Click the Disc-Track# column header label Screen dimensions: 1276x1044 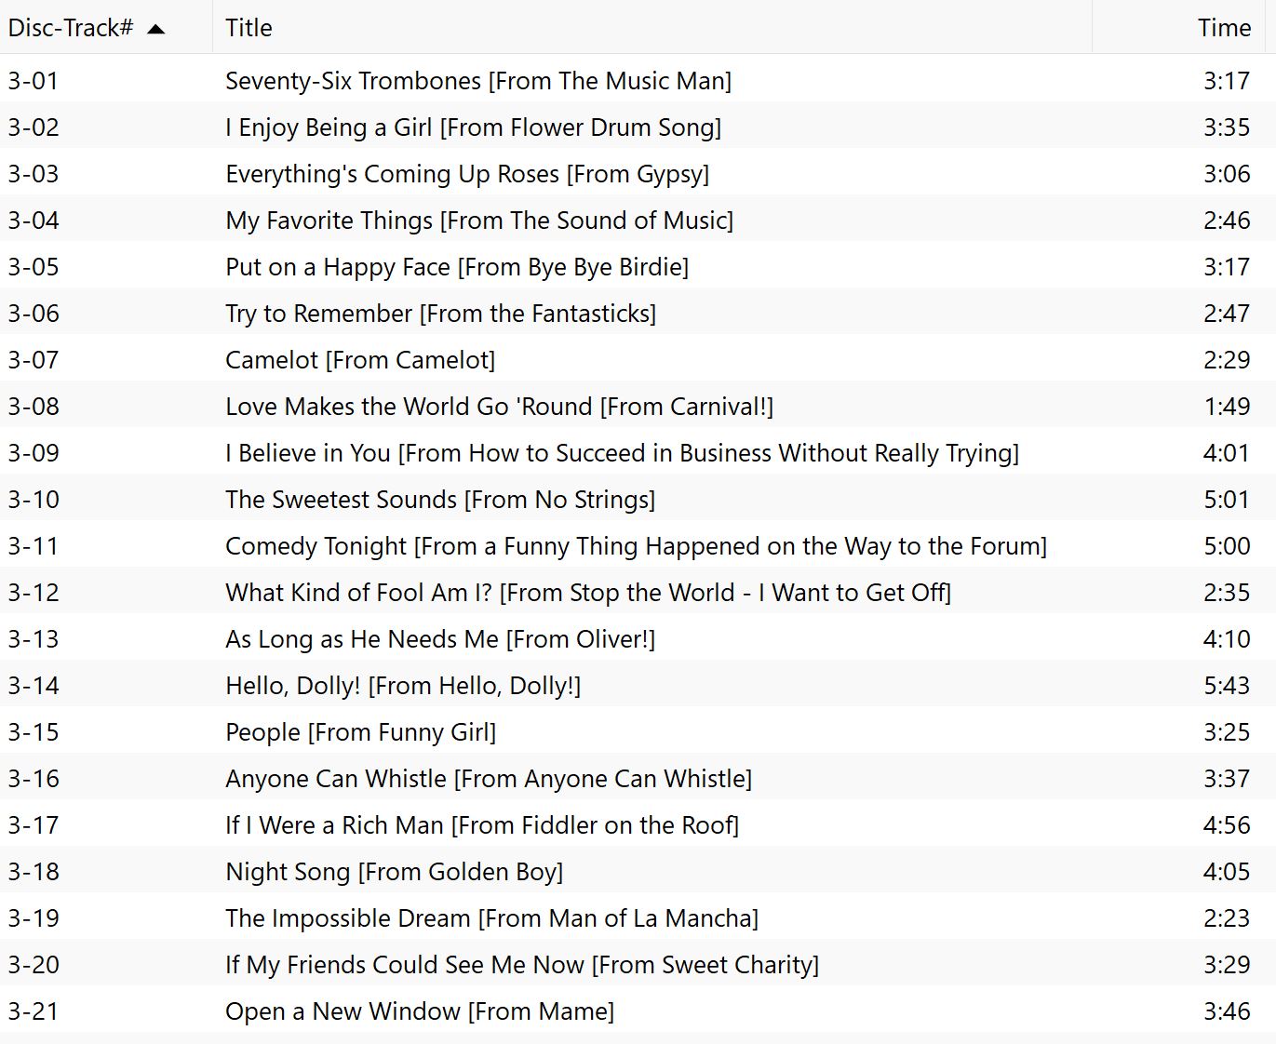point(71,28)
